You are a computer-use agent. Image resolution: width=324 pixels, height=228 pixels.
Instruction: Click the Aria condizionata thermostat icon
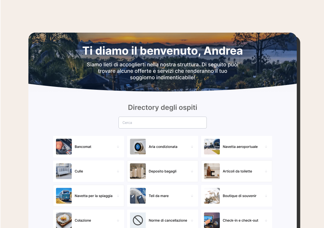pos(138,147)
